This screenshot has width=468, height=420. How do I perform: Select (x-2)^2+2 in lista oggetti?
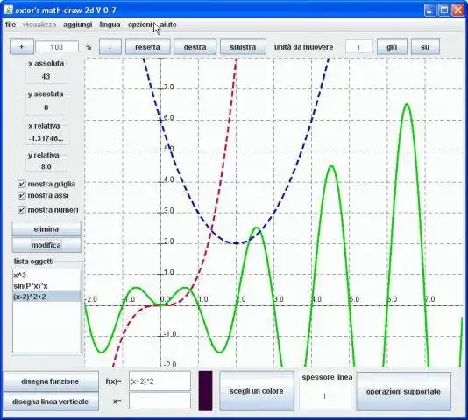(46, 297)
